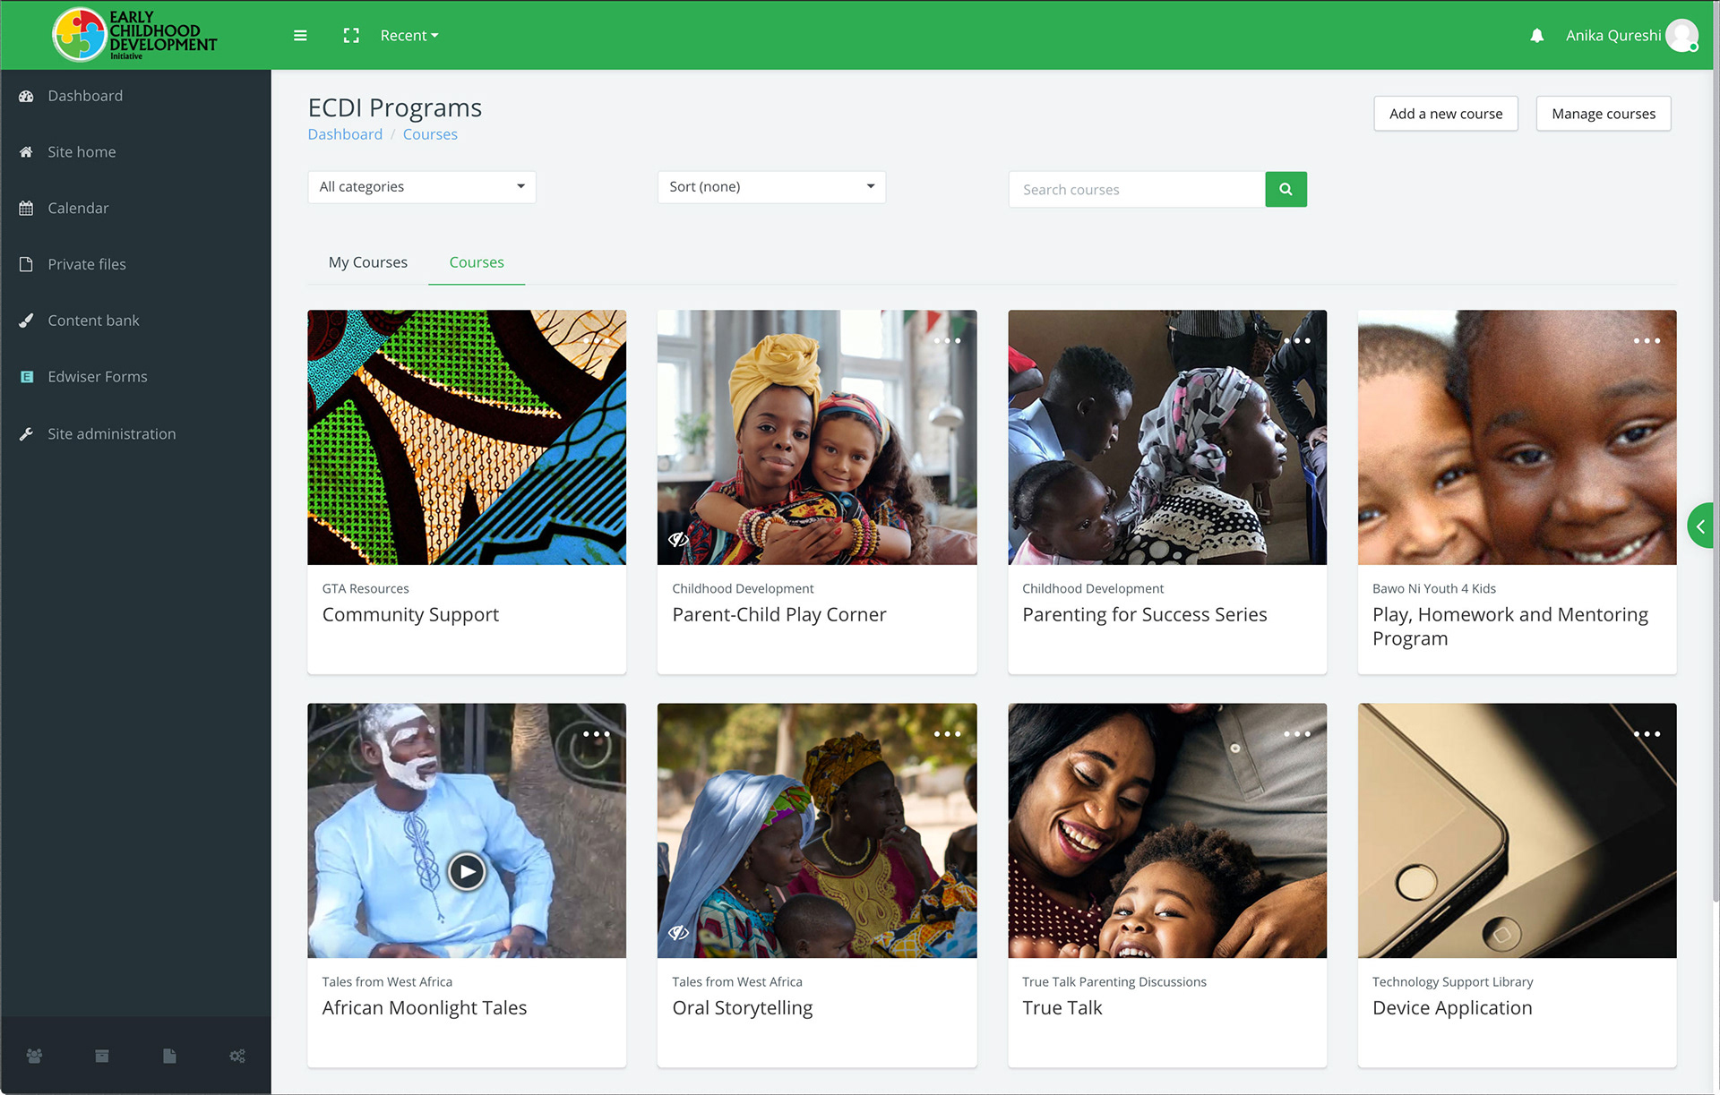This screenshot has height=1095, width=1720.
Task: Click the Site administration wrench icon
Action: [x=26, y=434]
